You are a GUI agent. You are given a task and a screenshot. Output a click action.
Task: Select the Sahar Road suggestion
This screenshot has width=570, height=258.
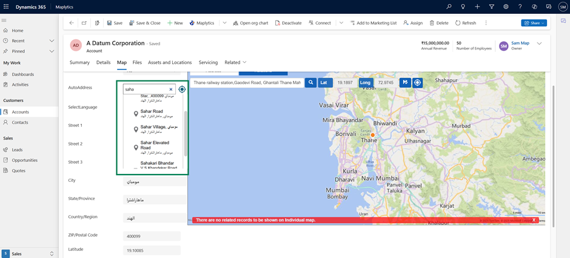[x=152, y=112]
